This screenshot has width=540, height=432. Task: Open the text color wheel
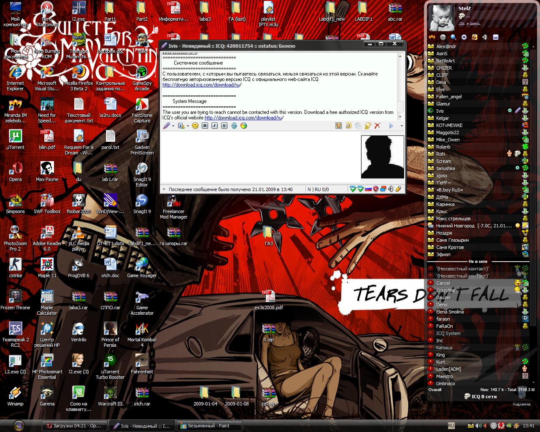coord(244,126)
